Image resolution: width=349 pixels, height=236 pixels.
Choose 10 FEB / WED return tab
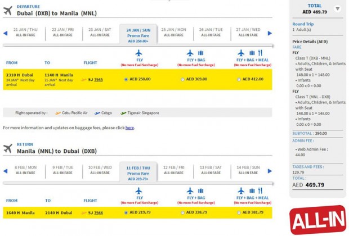100,170
